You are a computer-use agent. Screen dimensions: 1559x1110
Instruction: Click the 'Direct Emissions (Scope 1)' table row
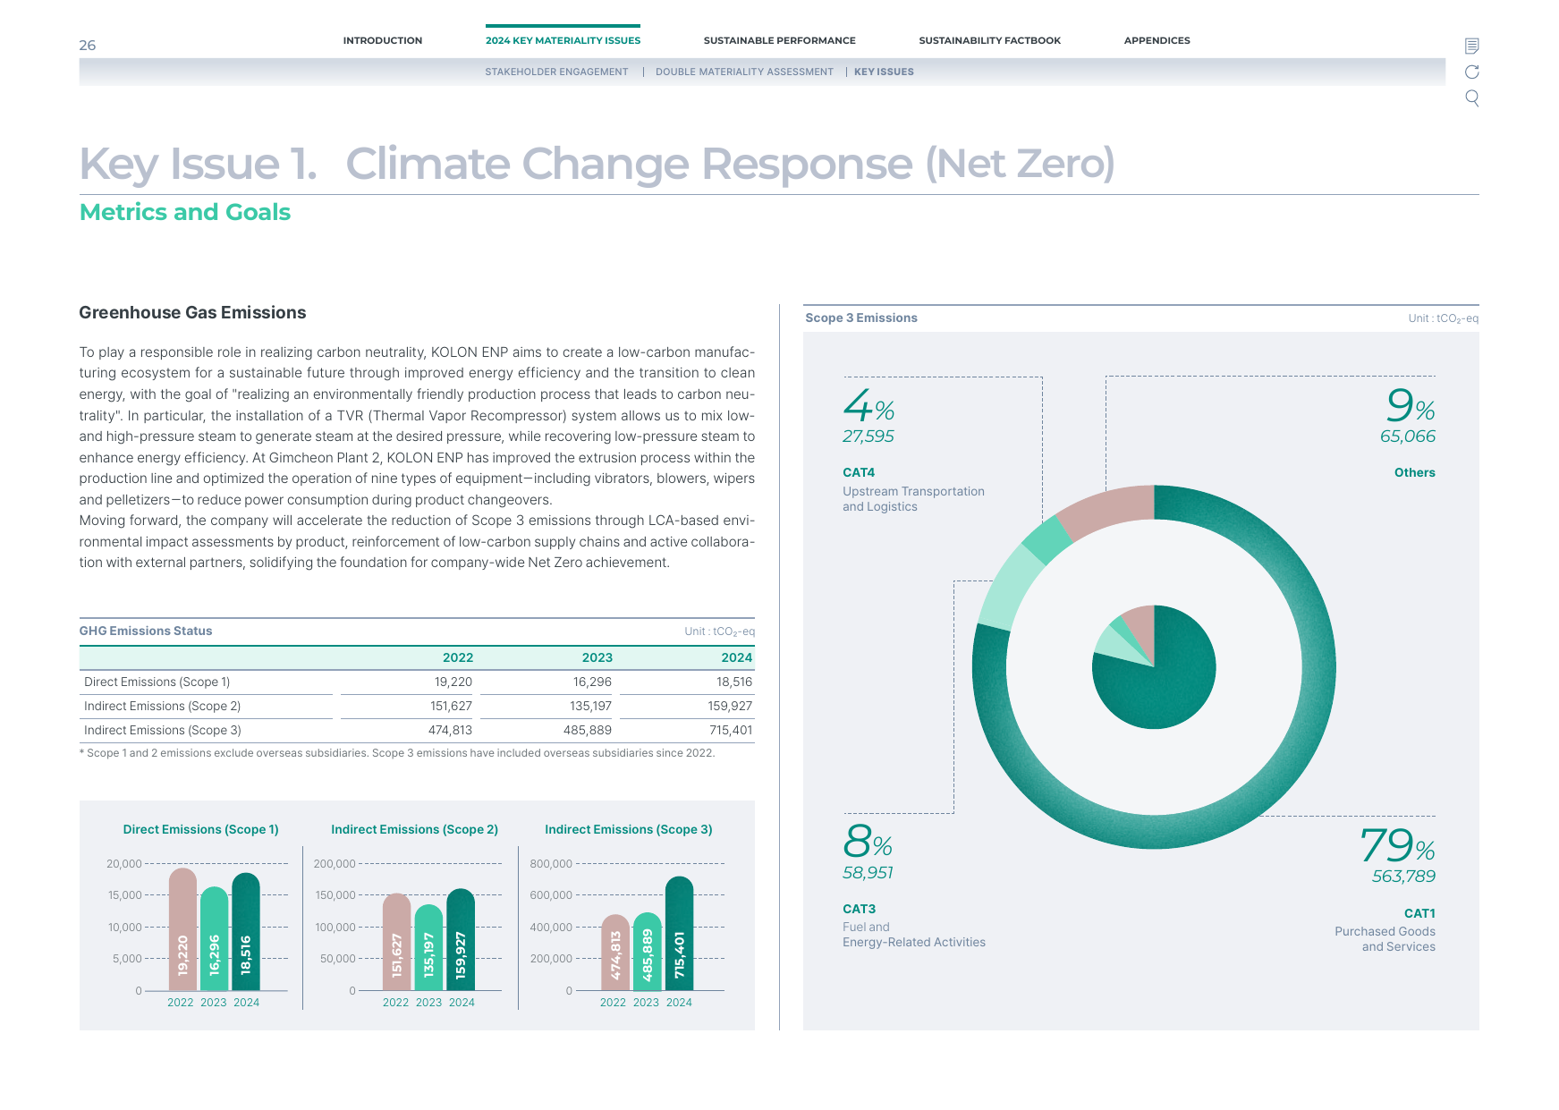[x=417, y=682]
